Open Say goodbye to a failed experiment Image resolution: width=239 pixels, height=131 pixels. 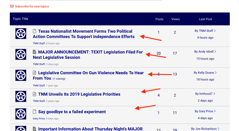(72, 112)
